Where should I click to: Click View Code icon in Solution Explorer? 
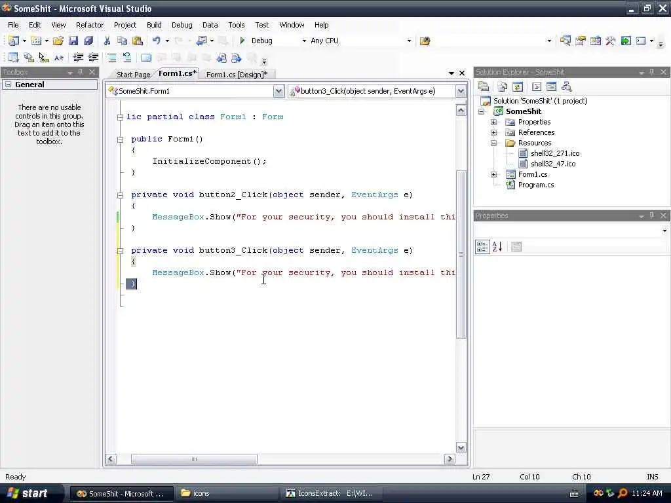pos(537,87)
